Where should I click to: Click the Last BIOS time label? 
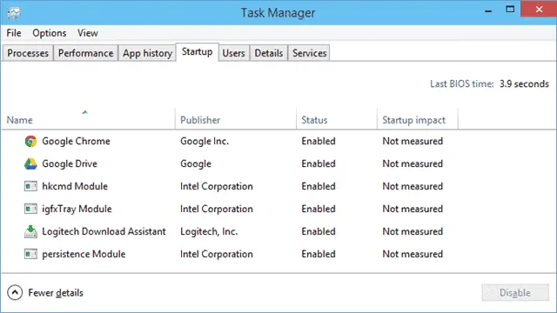point(462,84)
